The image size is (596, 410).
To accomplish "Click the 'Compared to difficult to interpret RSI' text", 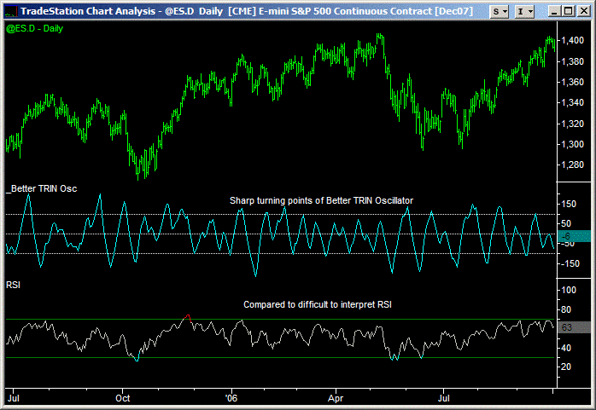I will 318,304.
